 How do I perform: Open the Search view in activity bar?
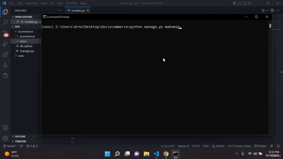[5, 23]
